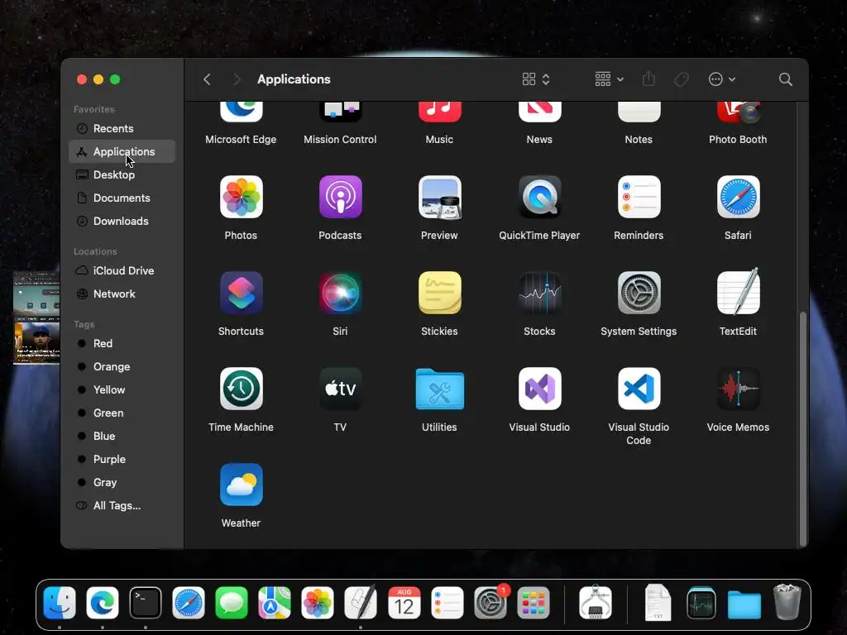The image size is (847, 635).
Task: Select the TextEdit app icon
Action: (738, 292)
